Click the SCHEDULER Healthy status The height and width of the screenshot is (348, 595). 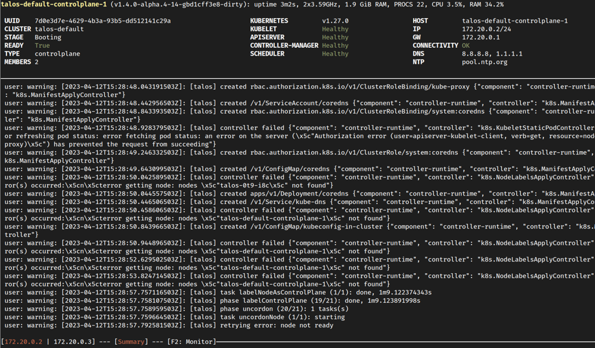click(336, 54)
